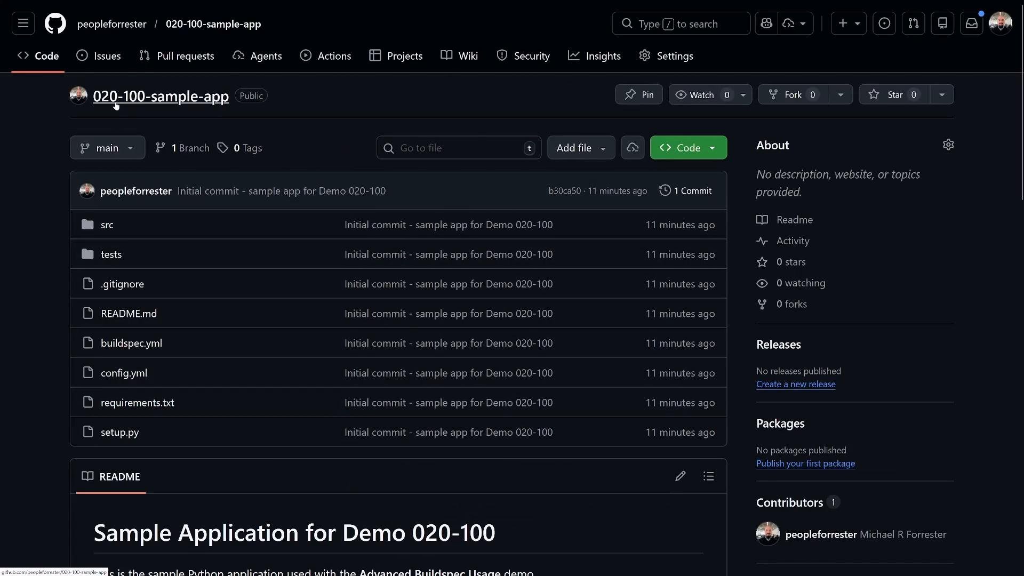1024x576 pixels.
Task: Open the Security tab
Action: [523, 56]
